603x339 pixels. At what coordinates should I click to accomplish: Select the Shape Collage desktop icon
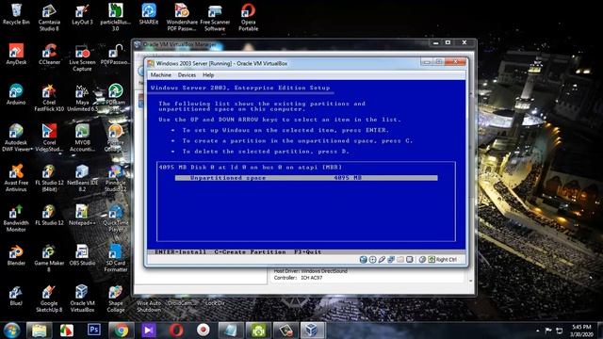click(x=115, y=299)
